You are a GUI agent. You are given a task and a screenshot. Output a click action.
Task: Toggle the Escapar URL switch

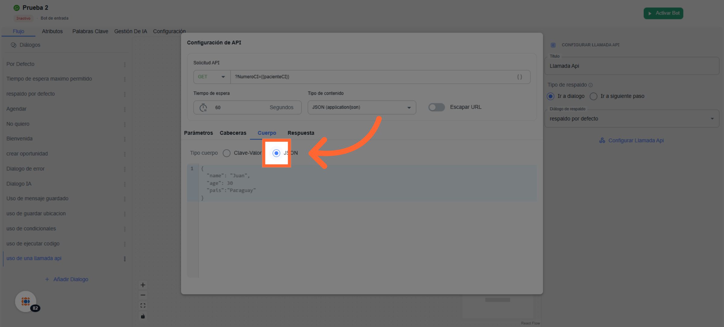tap(436, 107)
